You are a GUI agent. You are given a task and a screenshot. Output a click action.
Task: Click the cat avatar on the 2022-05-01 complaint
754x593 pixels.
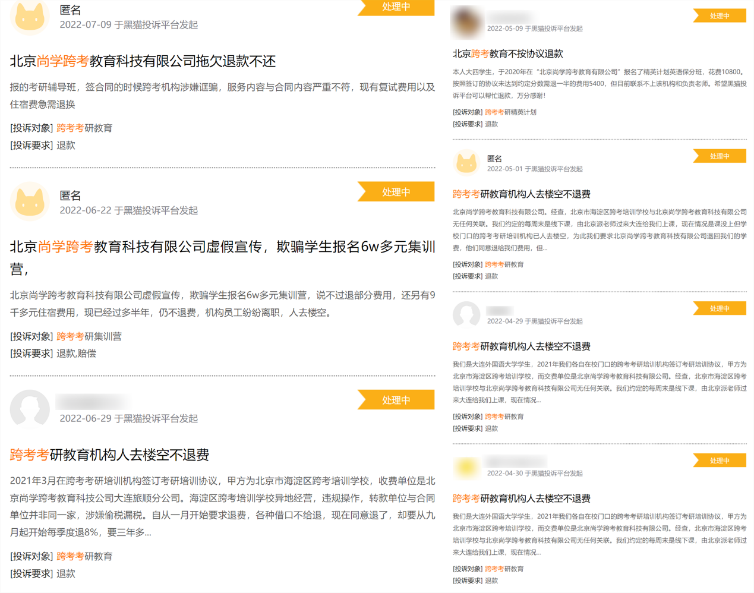(466, 163)
